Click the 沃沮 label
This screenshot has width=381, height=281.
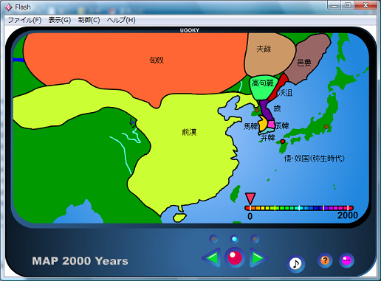[x=285, y=93]
